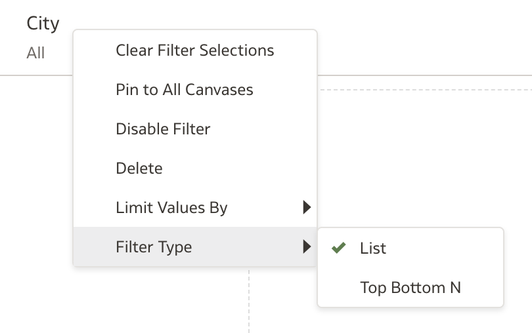Click the Disable Filter option
The height and width of the screenshot is (333, 532).
[x=163, y=129]
